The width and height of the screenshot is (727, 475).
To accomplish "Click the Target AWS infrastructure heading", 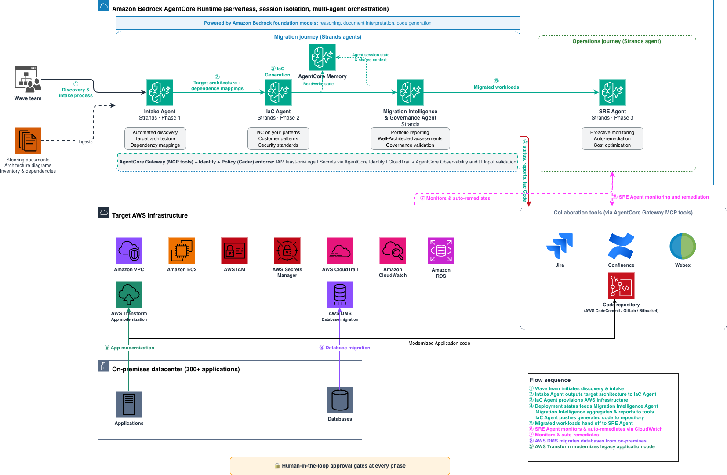I will [150, 215].
